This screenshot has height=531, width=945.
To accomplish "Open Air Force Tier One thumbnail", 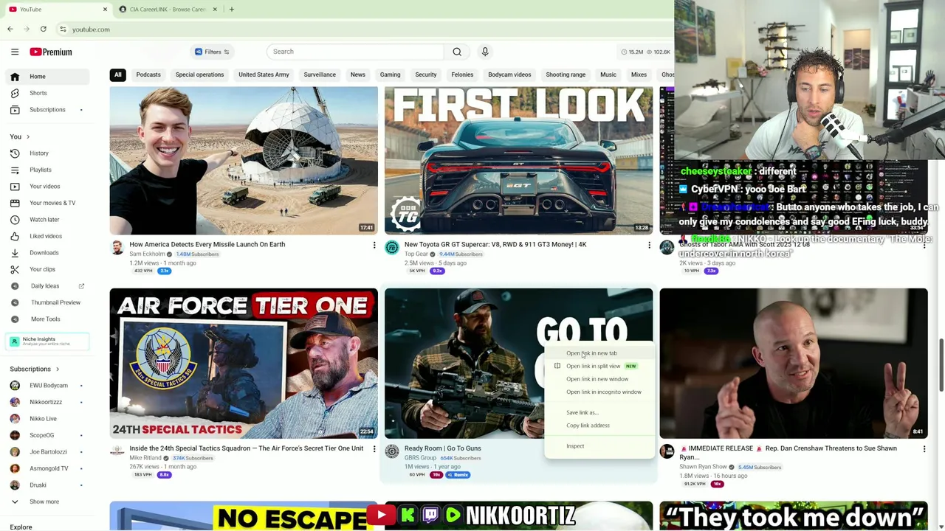I will (244, 364).
